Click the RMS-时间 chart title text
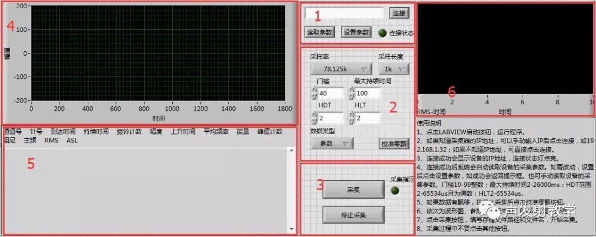 click(x=432, y=112)
